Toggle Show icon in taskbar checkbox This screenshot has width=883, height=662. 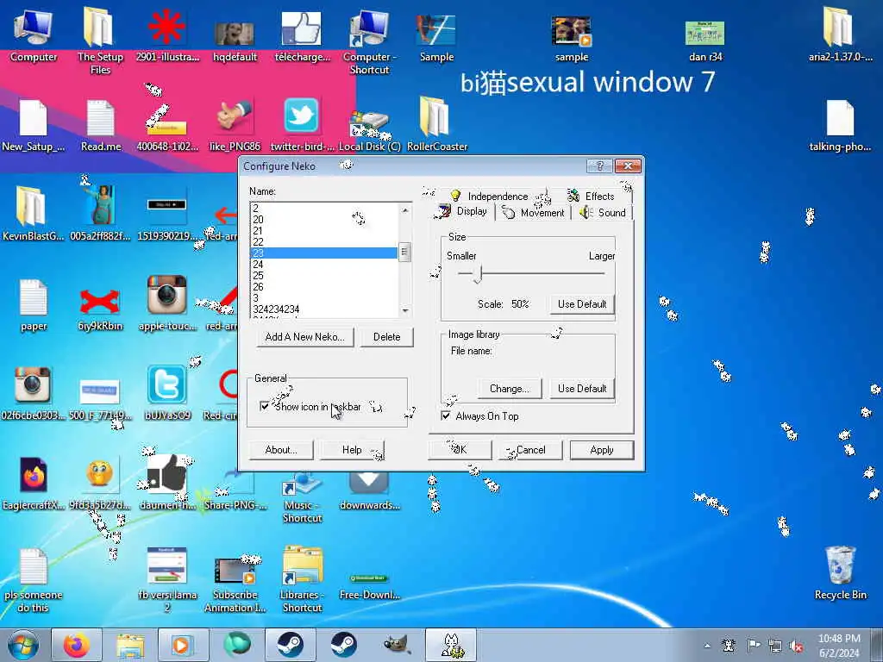265,406
